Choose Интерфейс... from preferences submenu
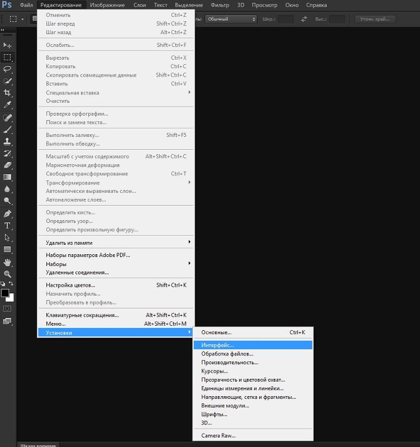The height and width of the screenshot is (447, 420). tap(253, 345)
